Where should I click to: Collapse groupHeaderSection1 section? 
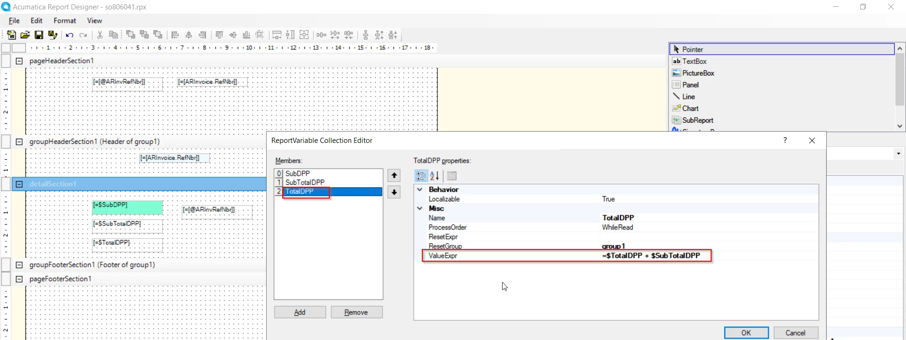pos(19,141)
